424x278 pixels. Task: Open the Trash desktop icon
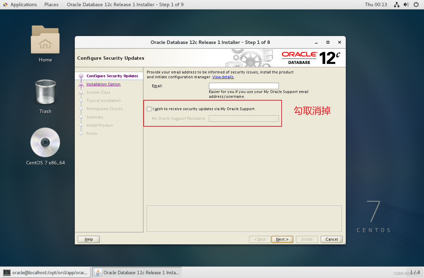point(45,92)
